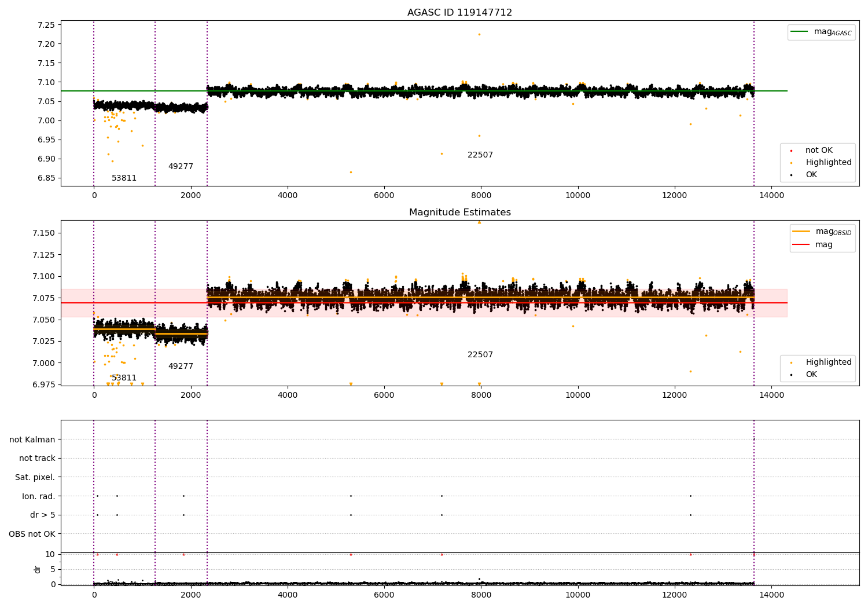Screen dimensions: 868x608
Task: Click OBSID label 49277 in top plot
Action: (x=181, y=167)
